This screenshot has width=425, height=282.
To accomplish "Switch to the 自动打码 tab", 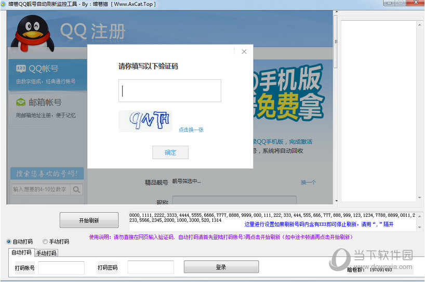I will click(x=21, y=252).
